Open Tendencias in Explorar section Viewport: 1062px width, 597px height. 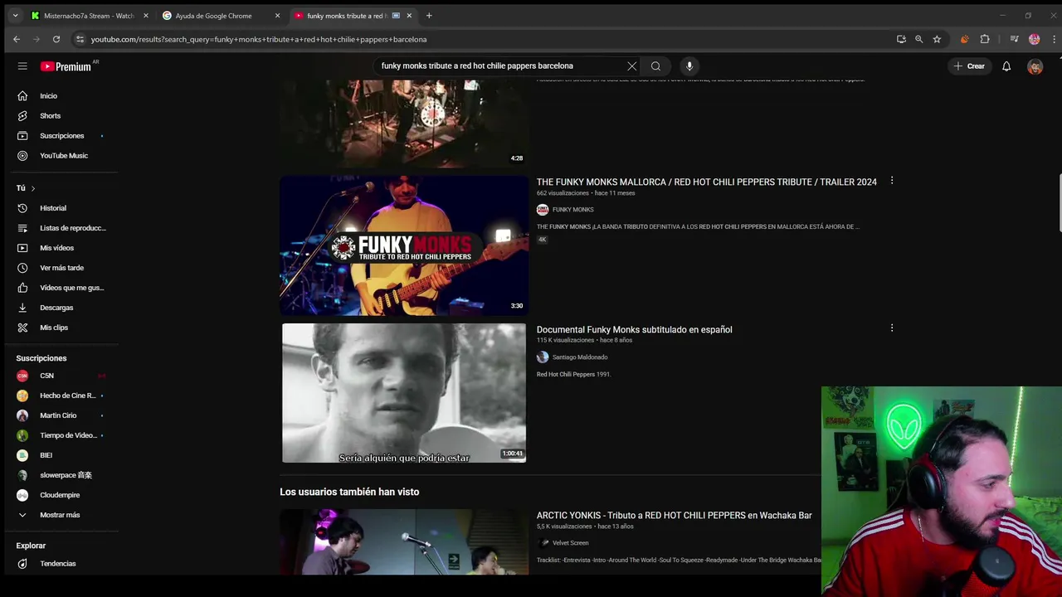tap(59, 564)
